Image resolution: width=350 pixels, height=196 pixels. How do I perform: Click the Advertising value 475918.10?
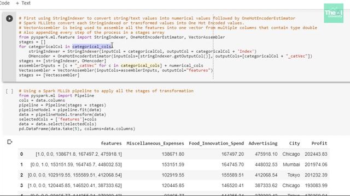pos(266,154)
